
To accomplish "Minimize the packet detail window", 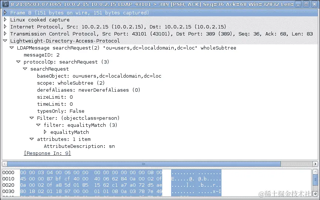I will 299,4.
